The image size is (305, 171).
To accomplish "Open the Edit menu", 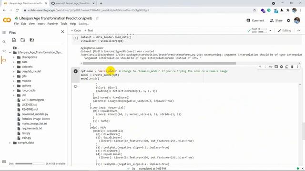I will point(23,24).
